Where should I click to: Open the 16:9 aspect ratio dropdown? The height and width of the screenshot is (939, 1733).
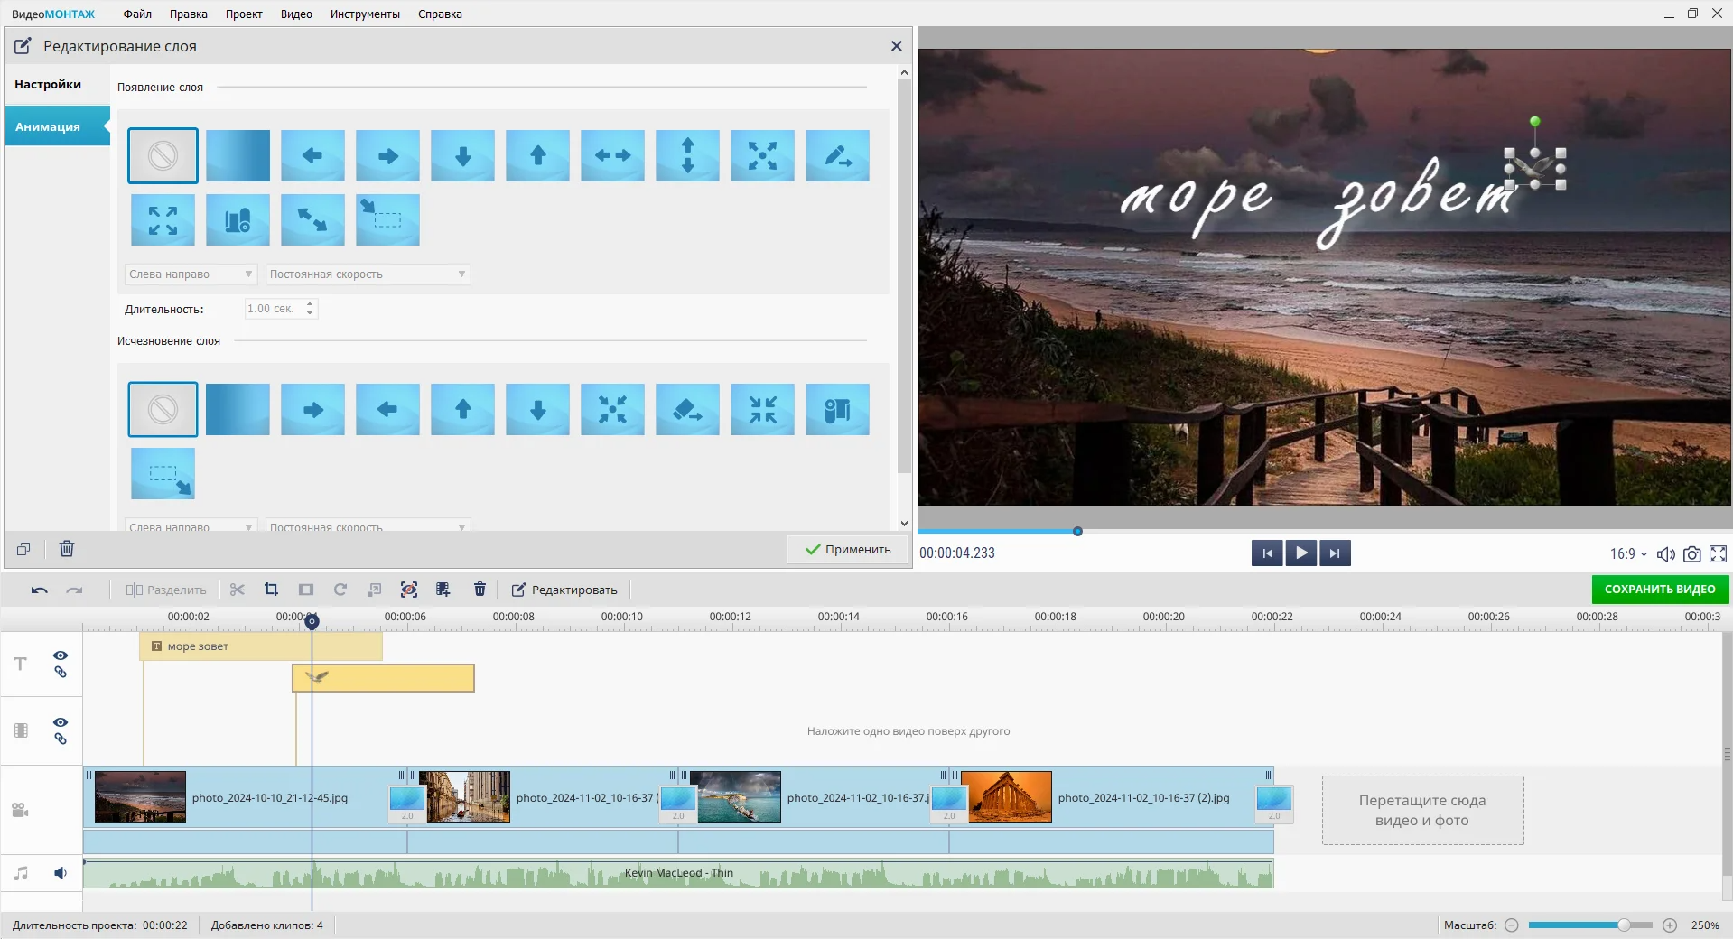pyautogui.click(x=1628, y=554)
